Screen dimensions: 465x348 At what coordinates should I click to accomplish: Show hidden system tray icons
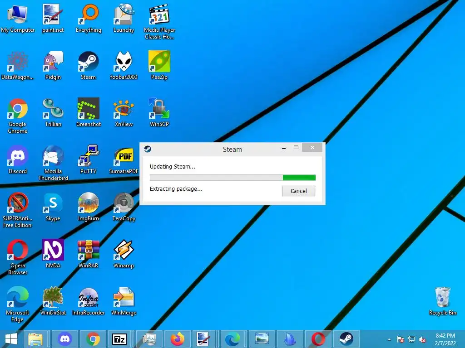[x=389, y=339]
